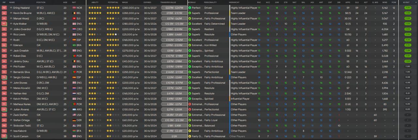418x140 pixels.
Task: Select Kyle Walker's Team Leader hierarchy
Action: pos(238,24)
